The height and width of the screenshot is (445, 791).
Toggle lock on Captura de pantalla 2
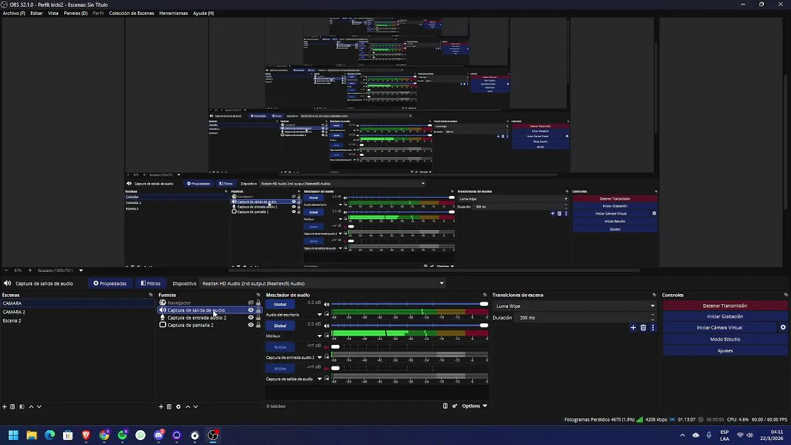pos(258,325)
